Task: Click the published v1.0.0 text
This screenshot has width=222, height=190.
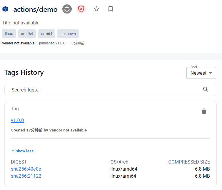Action: click(52, 43)
